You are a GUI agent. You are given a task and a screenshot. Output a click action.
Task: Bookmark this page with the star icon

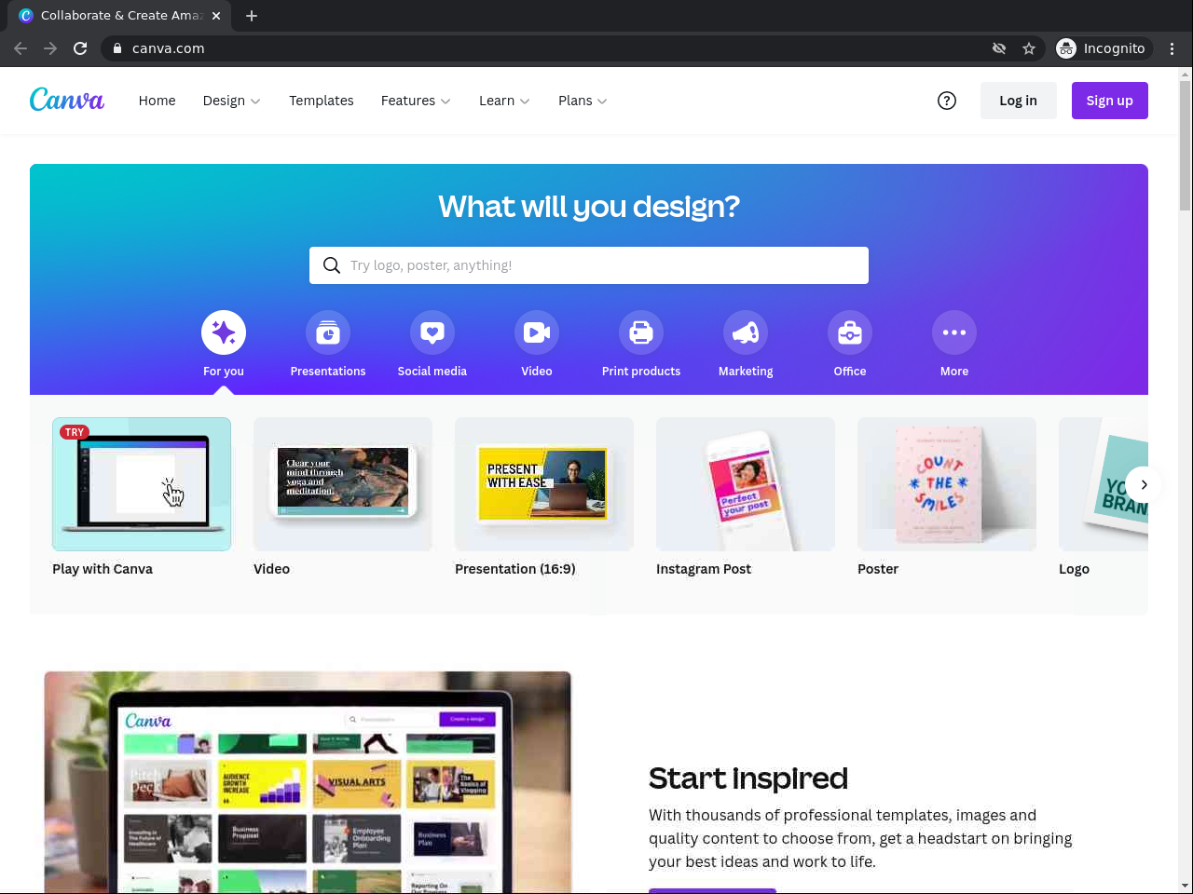(1029, 48)
